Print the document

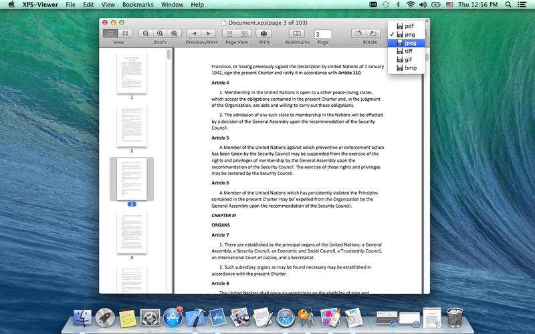(263, 33)
